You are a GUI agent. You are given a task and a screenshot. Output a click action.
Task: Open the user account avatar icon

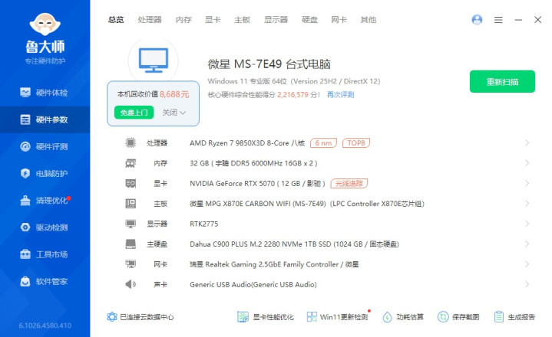(x=477, y=20)
